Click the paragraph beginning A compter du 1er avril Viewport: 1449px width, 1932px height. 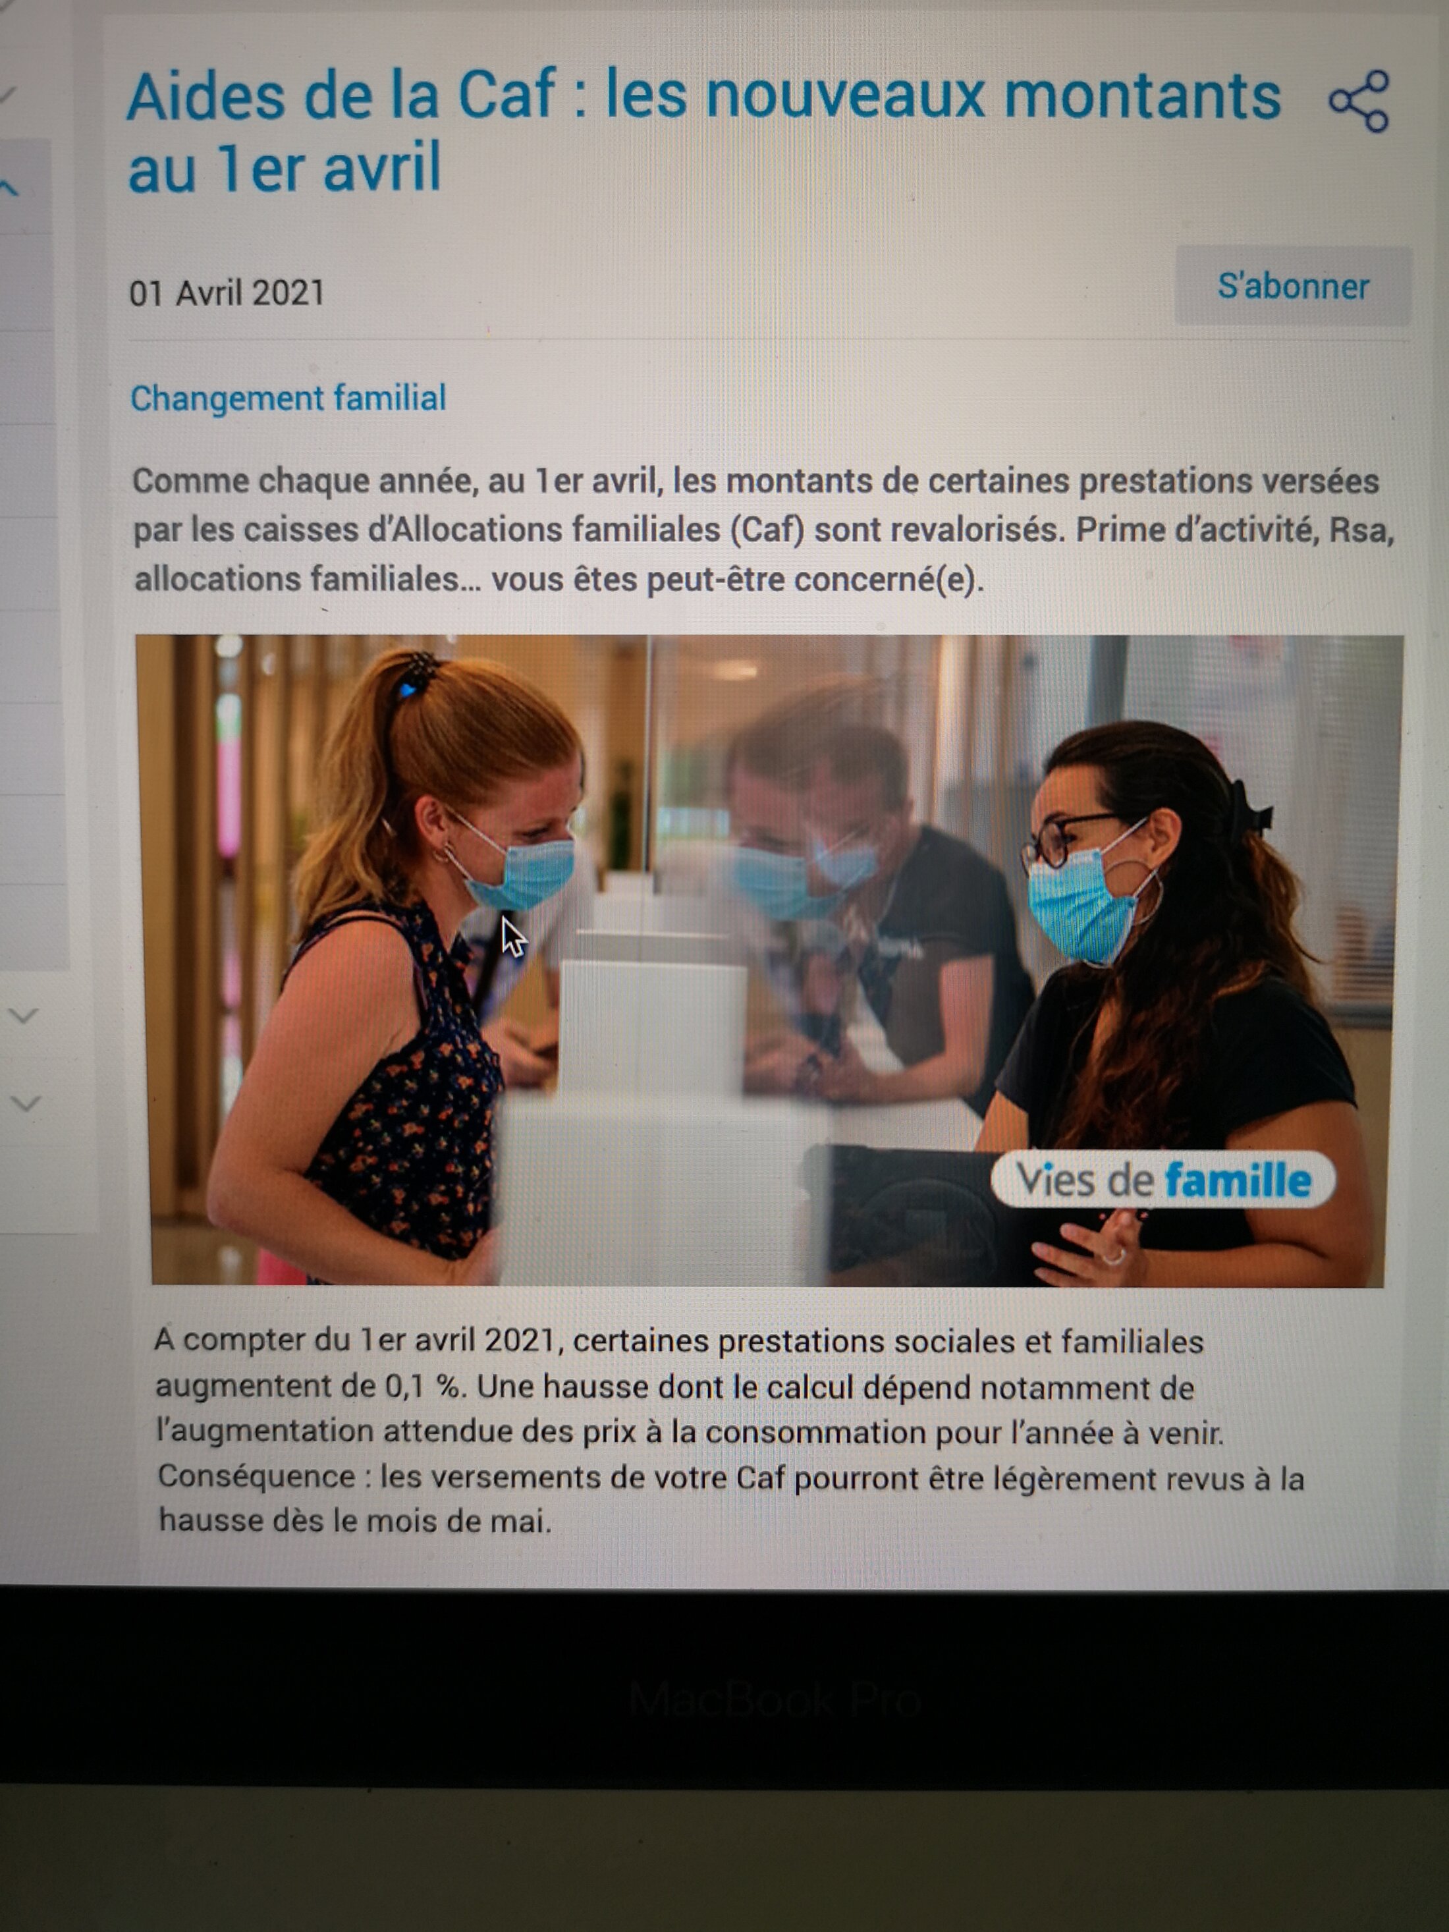coord(729,1431)
